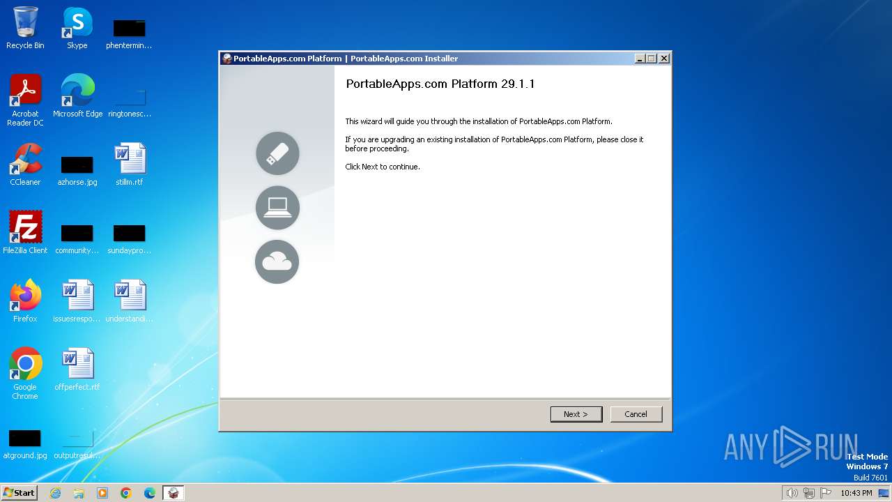Cancel the PortableApps.com installer
Viewport: 892px width, 502px height.
tap(636, 414)
